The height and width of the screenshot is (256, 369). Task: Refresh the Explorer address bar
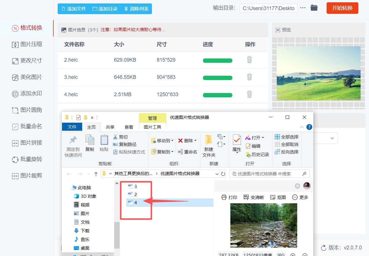click(223, 174)
